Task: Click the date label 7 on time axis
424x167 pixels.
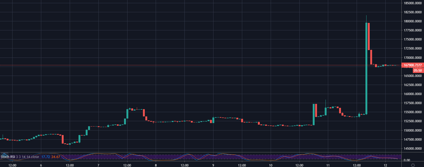Action: point(98,165)
